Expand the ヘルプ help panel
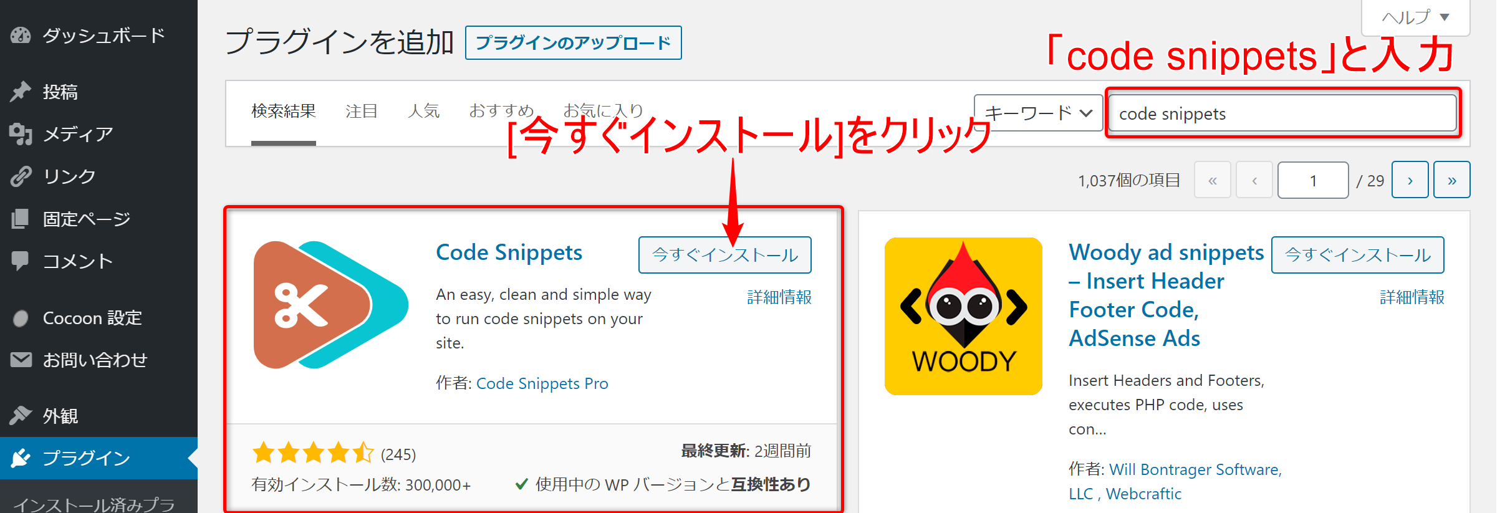 coord(1415,17)
